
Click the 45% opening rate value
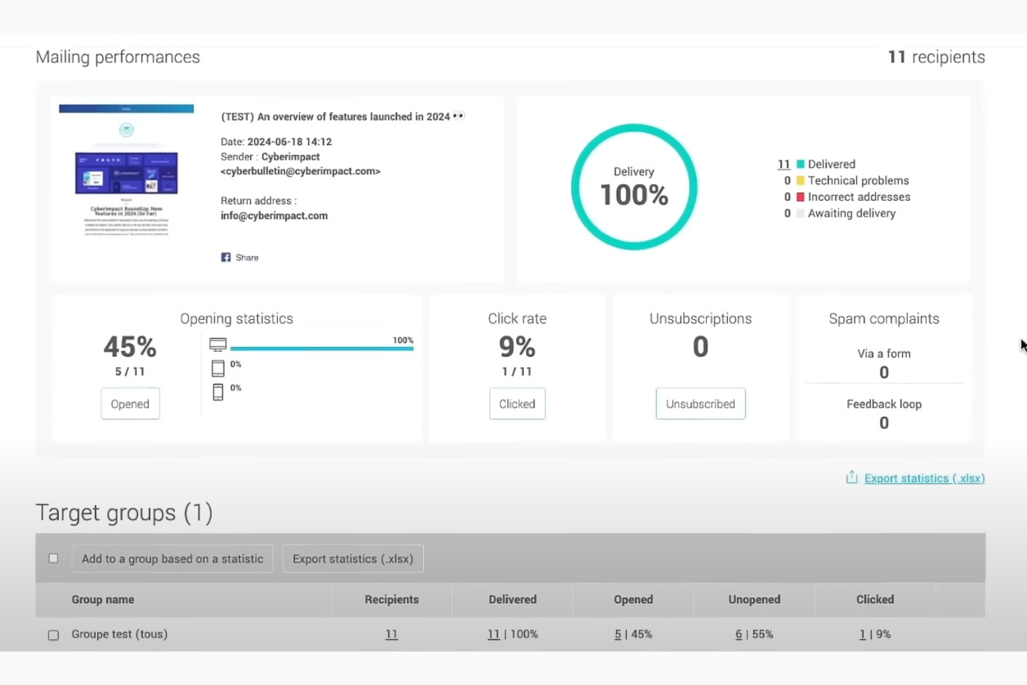tap(130, 346)
